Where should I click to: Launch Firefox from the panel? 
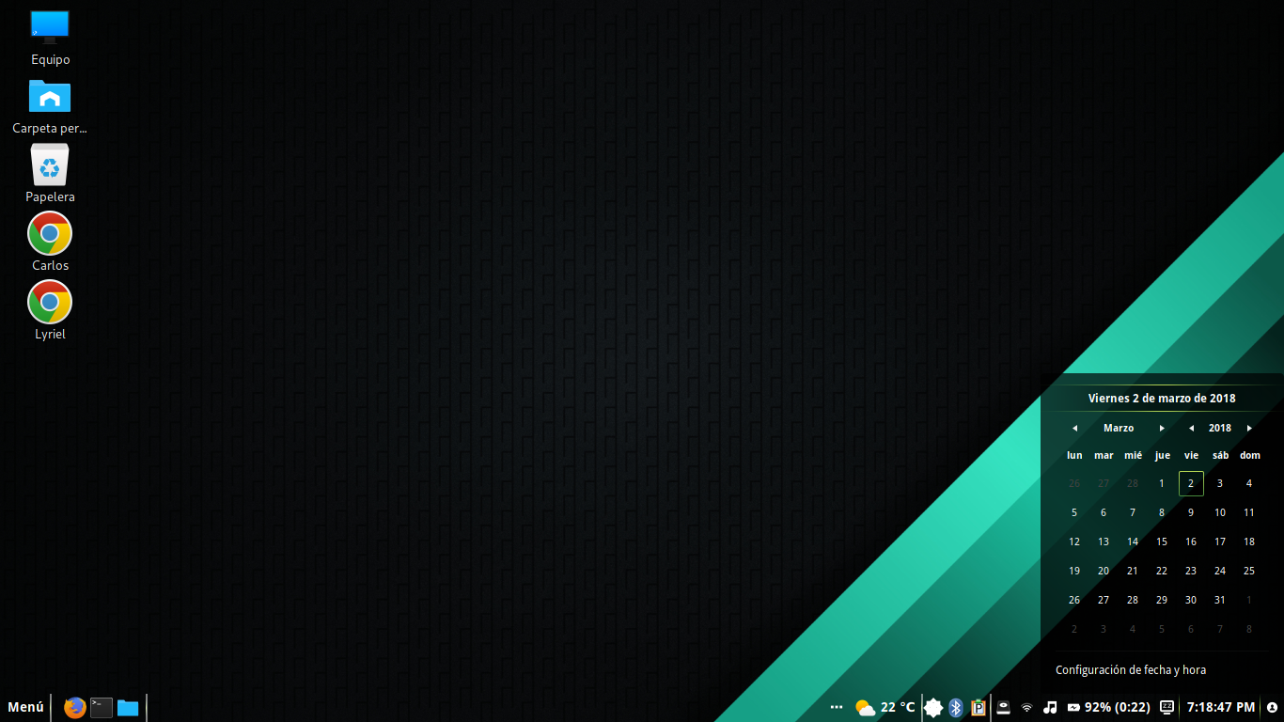[x=75, y=707]
